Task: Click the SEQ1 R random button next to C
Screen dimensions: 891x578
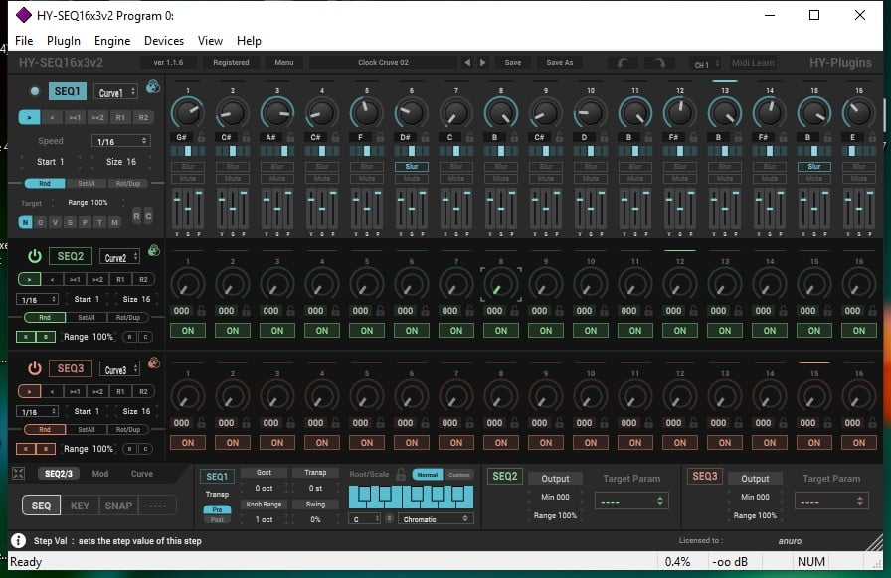Action: point(136,216)
